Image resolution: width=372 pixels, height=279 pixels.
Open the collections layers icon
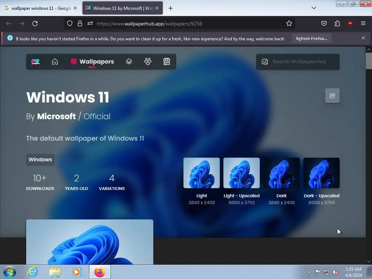(129, 62)
